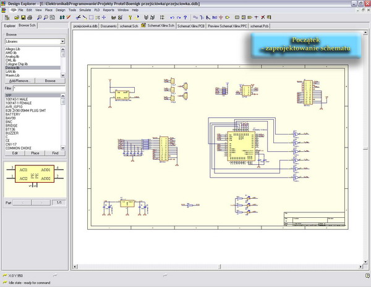Click the Browse library button
Viewport: 371px width, 287px height.
click(50, 81)
